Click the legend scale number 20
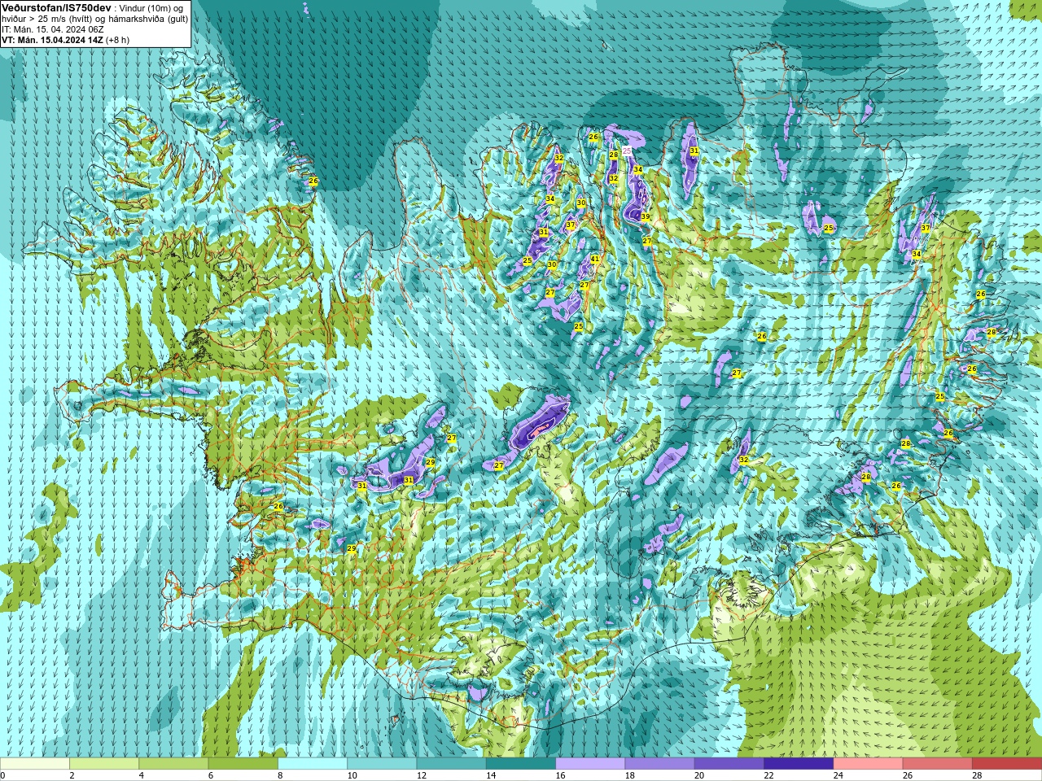 [699, 775]
